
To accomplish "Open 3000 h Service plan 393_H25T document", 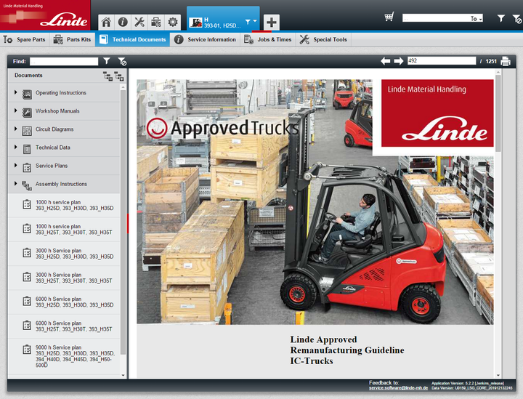I will click(x=64, y=278).
